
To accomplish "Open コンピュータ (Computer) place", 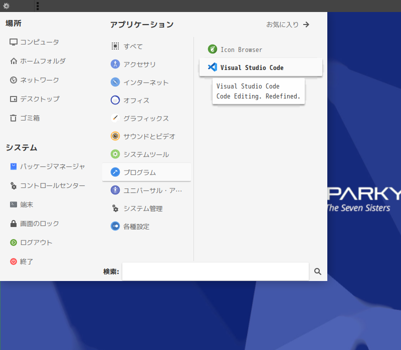I will point(34,42).
